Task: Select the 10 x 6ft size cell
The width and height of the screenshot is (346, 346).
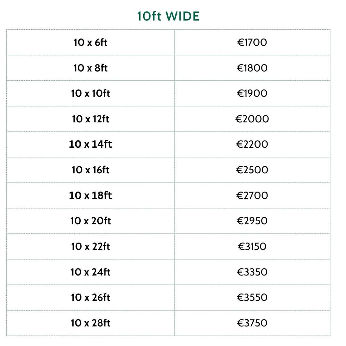Action: [x=91, y=43]
